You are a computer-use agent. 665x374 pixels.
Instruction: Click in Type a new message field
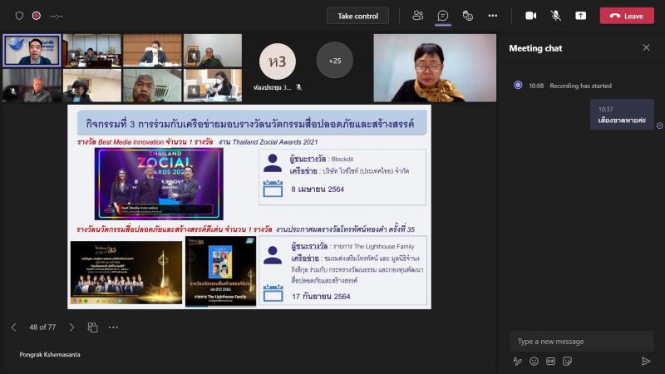pos(581,342)
